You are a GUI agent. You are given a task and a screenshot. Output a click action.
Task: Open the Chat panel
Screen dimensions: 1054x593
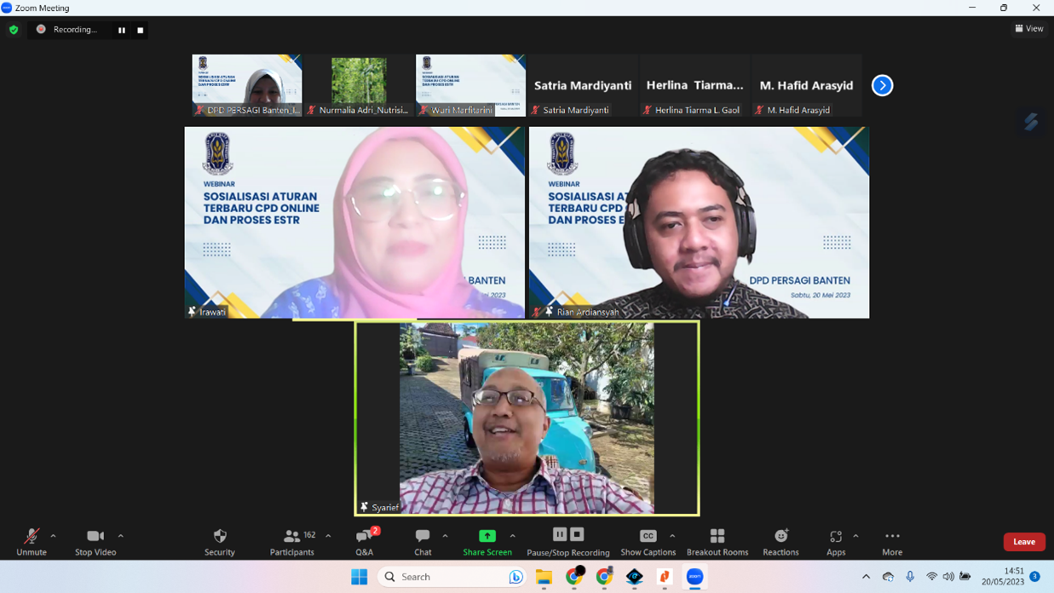(x=423, y=542)
